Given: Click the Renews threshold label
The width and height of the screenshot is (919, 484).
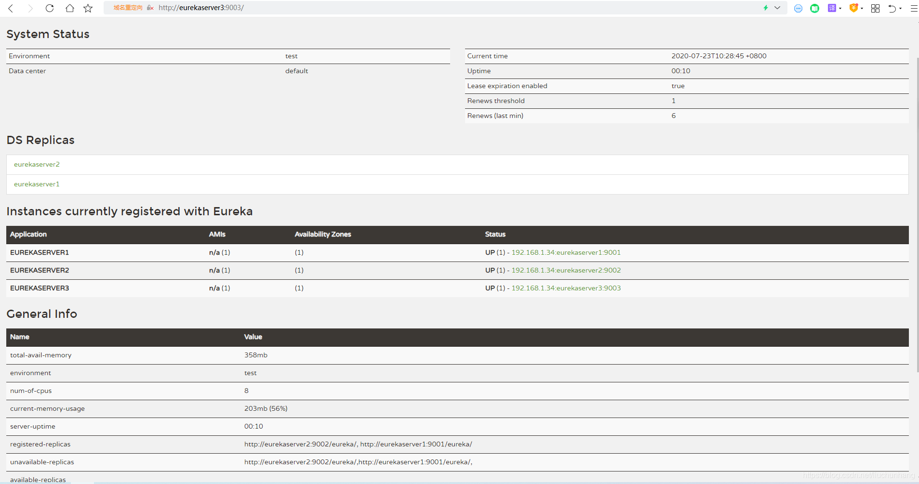Looking at the screenshot, I should 496,101.
